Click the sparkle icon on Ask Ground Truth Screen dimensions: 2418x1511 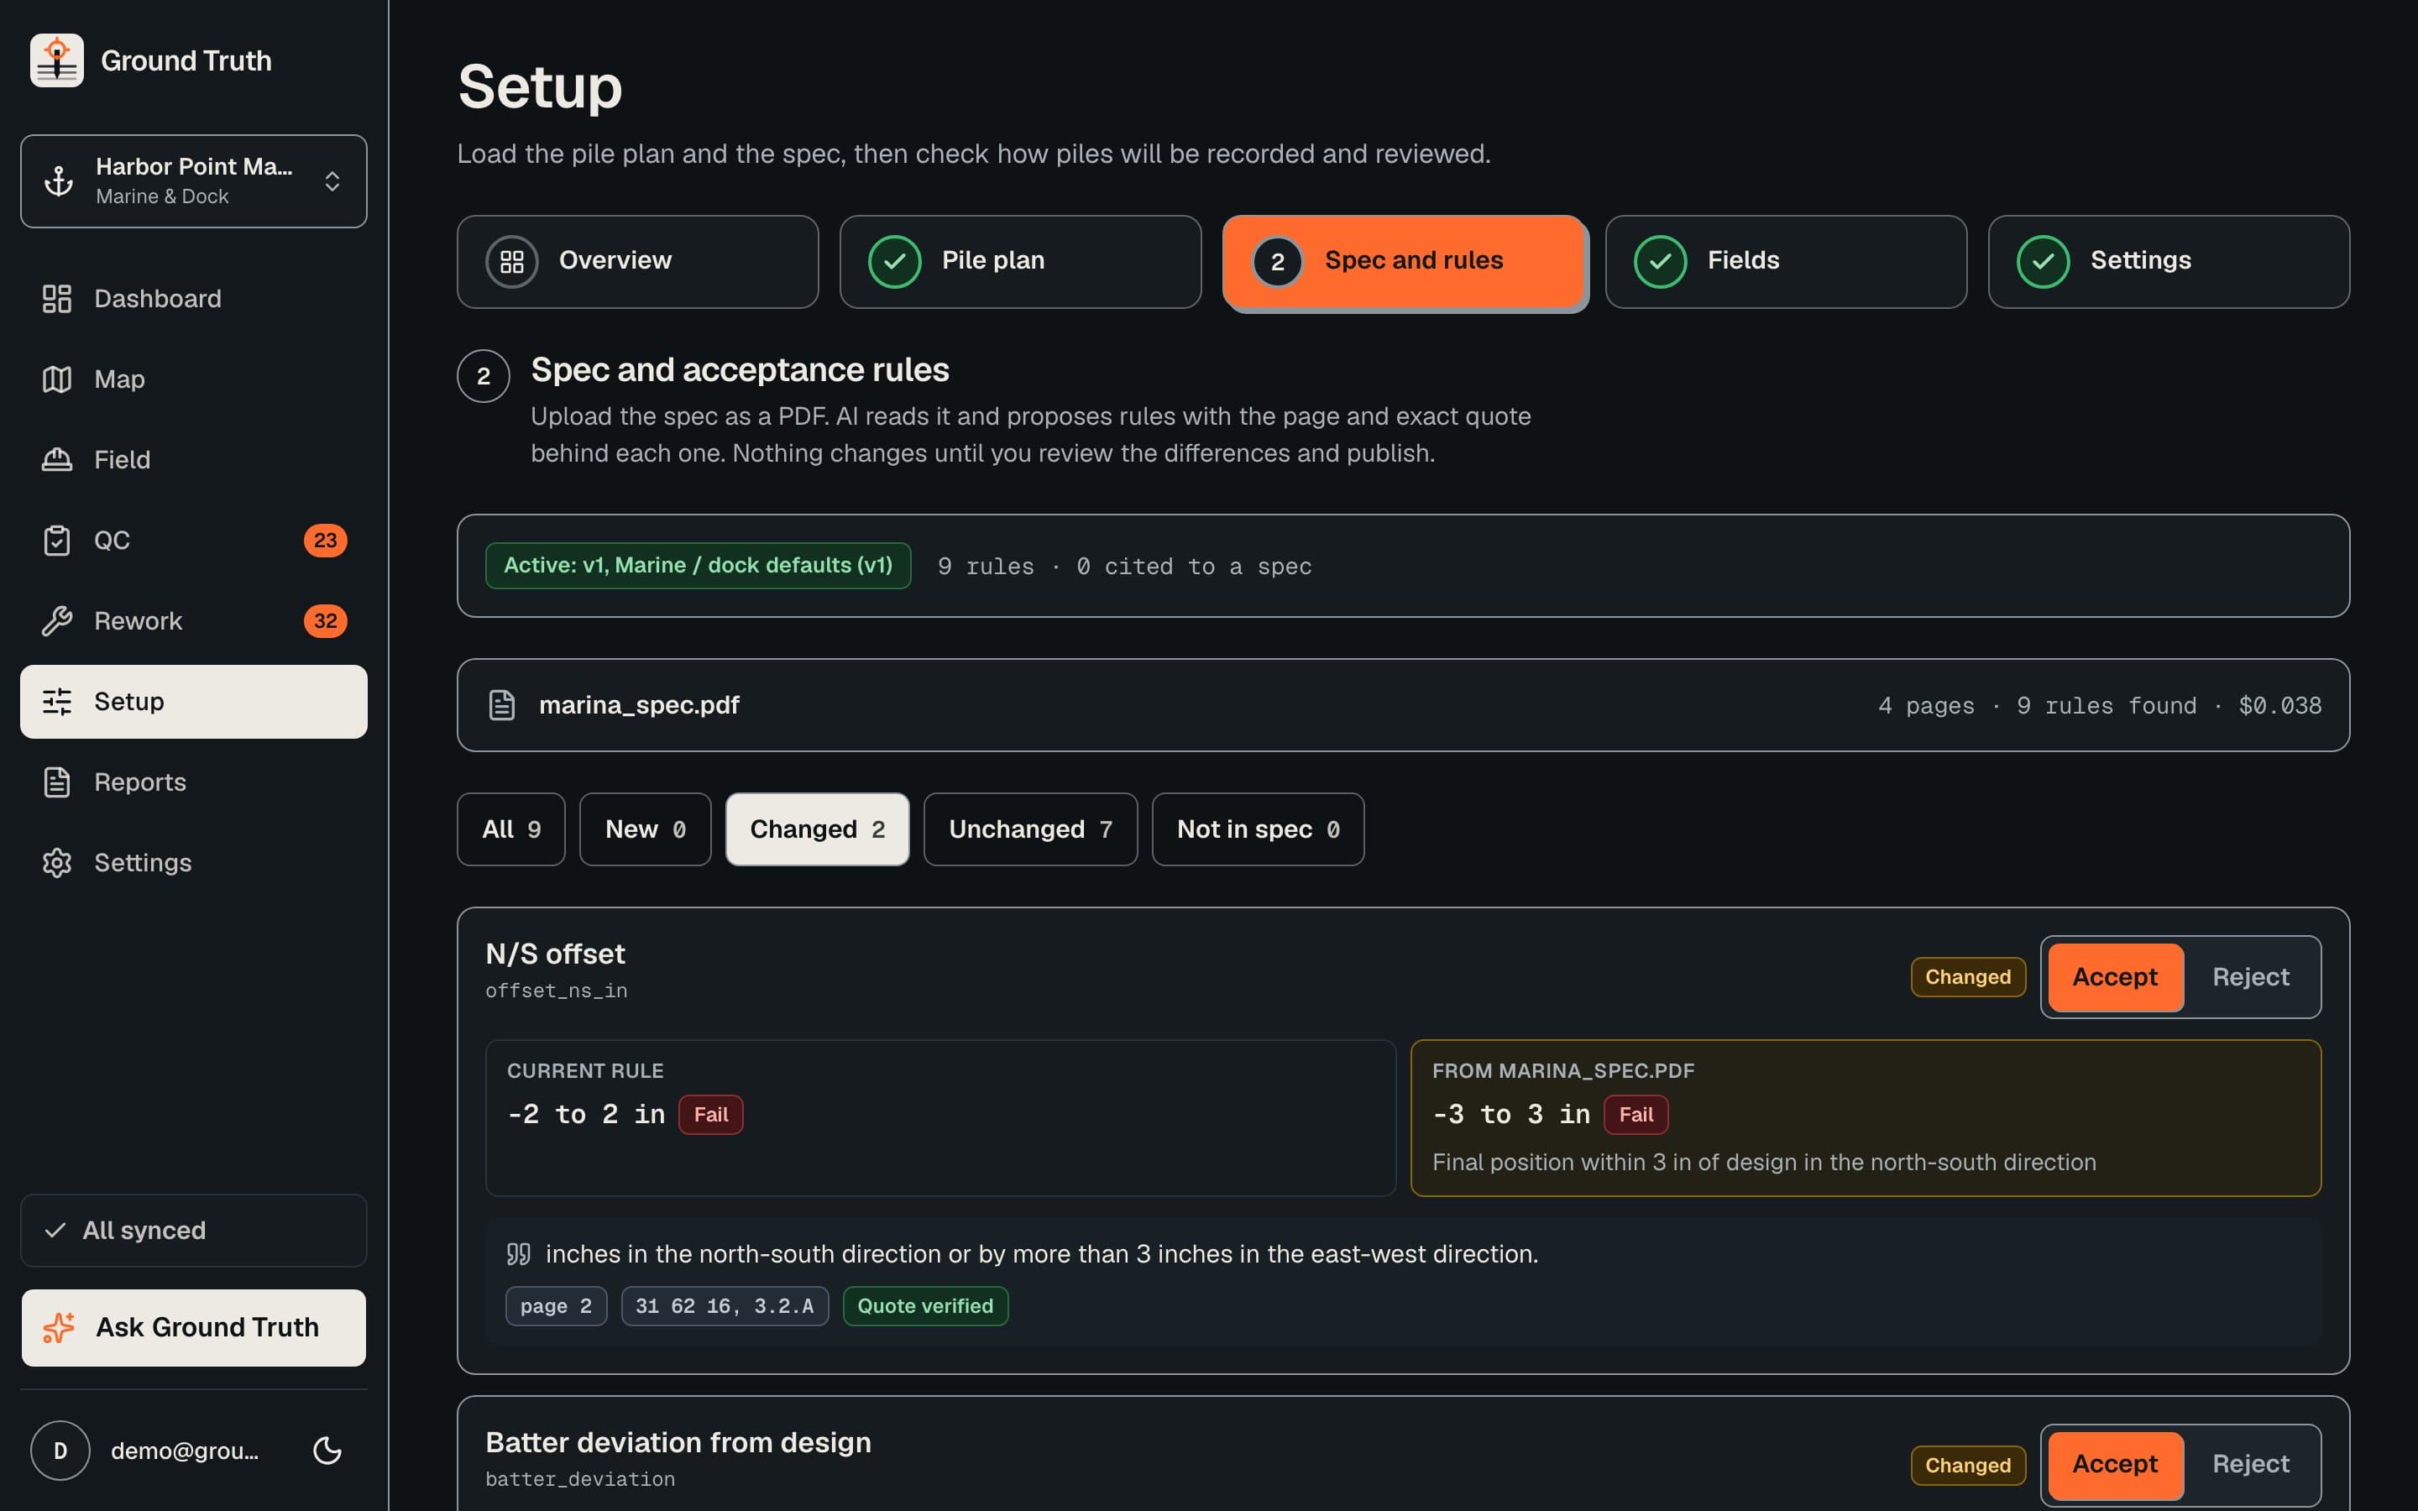coord(59,1328)
